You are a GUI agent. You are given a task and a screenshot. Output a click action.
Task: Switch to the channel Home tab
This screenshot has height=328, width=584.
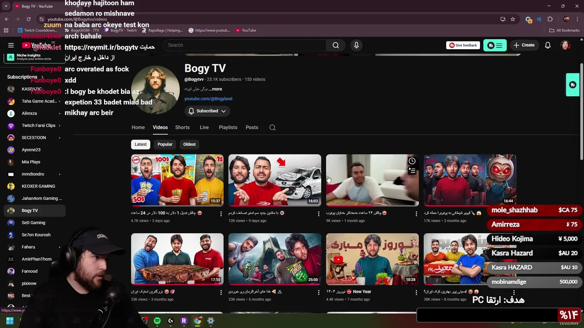coord(138,128)
